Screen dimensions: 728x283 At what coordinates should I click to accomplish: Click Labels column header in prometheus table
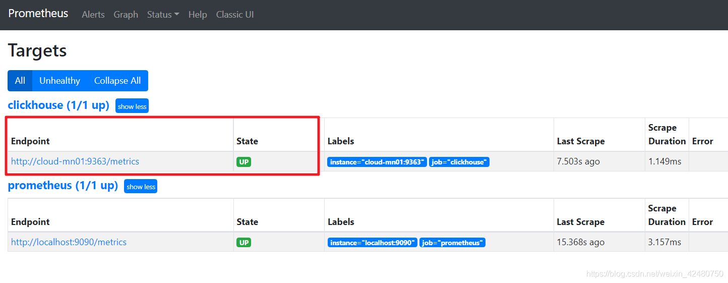pos(341,222)
